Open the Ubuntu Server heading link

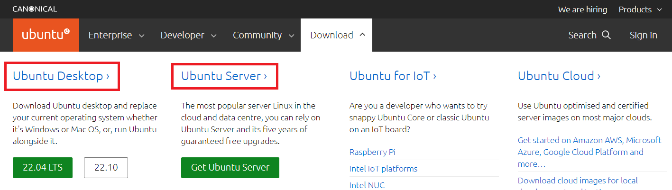(x=224, y=76)
